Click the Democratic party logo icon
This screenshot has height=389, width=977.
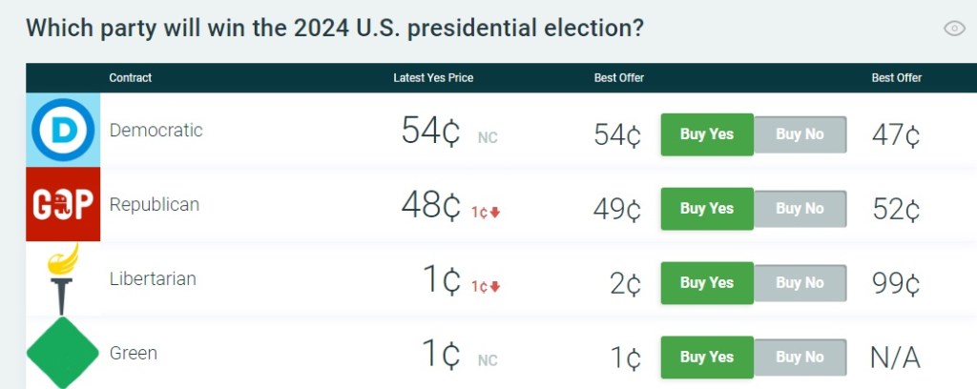[x=63, y=131]
